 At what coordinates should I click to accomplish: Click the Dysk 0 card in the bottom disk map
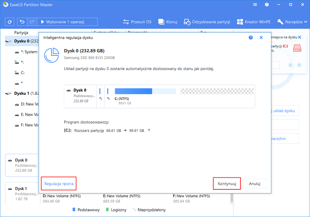(22, 165)
